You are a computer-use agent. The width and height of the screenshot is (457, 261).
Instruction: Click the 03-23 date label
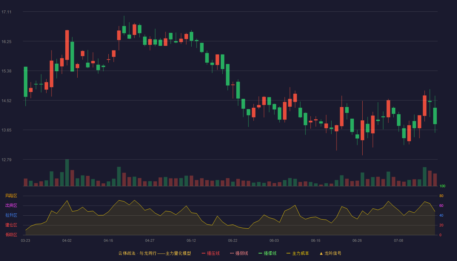pyautogui.click(x=25, y=240)
